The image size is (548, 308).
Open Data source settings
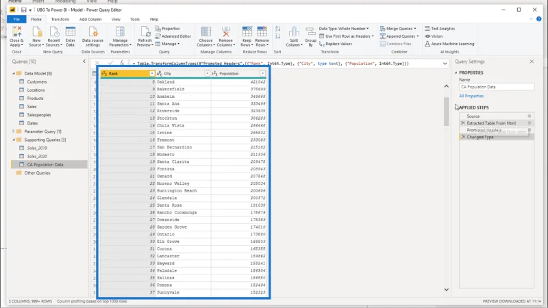coord(92,36)
